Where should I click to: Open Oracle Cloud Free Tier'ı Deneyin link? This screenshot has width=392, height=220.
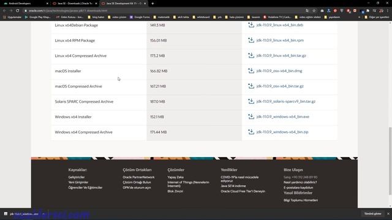[243, 191]
